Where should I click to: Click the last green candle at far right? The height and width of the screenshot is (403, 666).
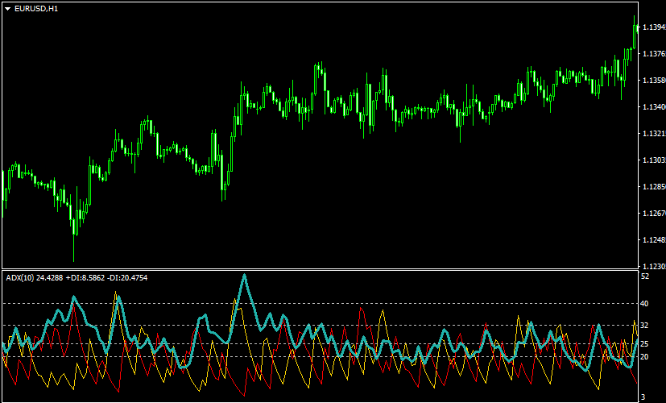coord(635,36)
